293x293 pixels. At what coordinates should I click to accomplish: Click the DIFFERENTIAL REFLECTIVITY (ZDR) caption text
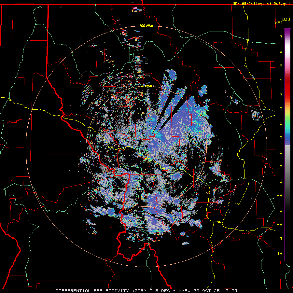pyautogui.click(x=102, y=291)
